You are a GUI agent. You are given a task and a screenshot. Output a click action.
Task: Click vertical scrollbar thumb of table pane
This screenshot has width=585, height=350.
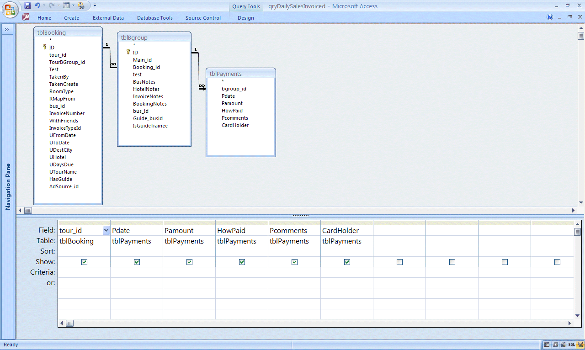tap(581, 36)
